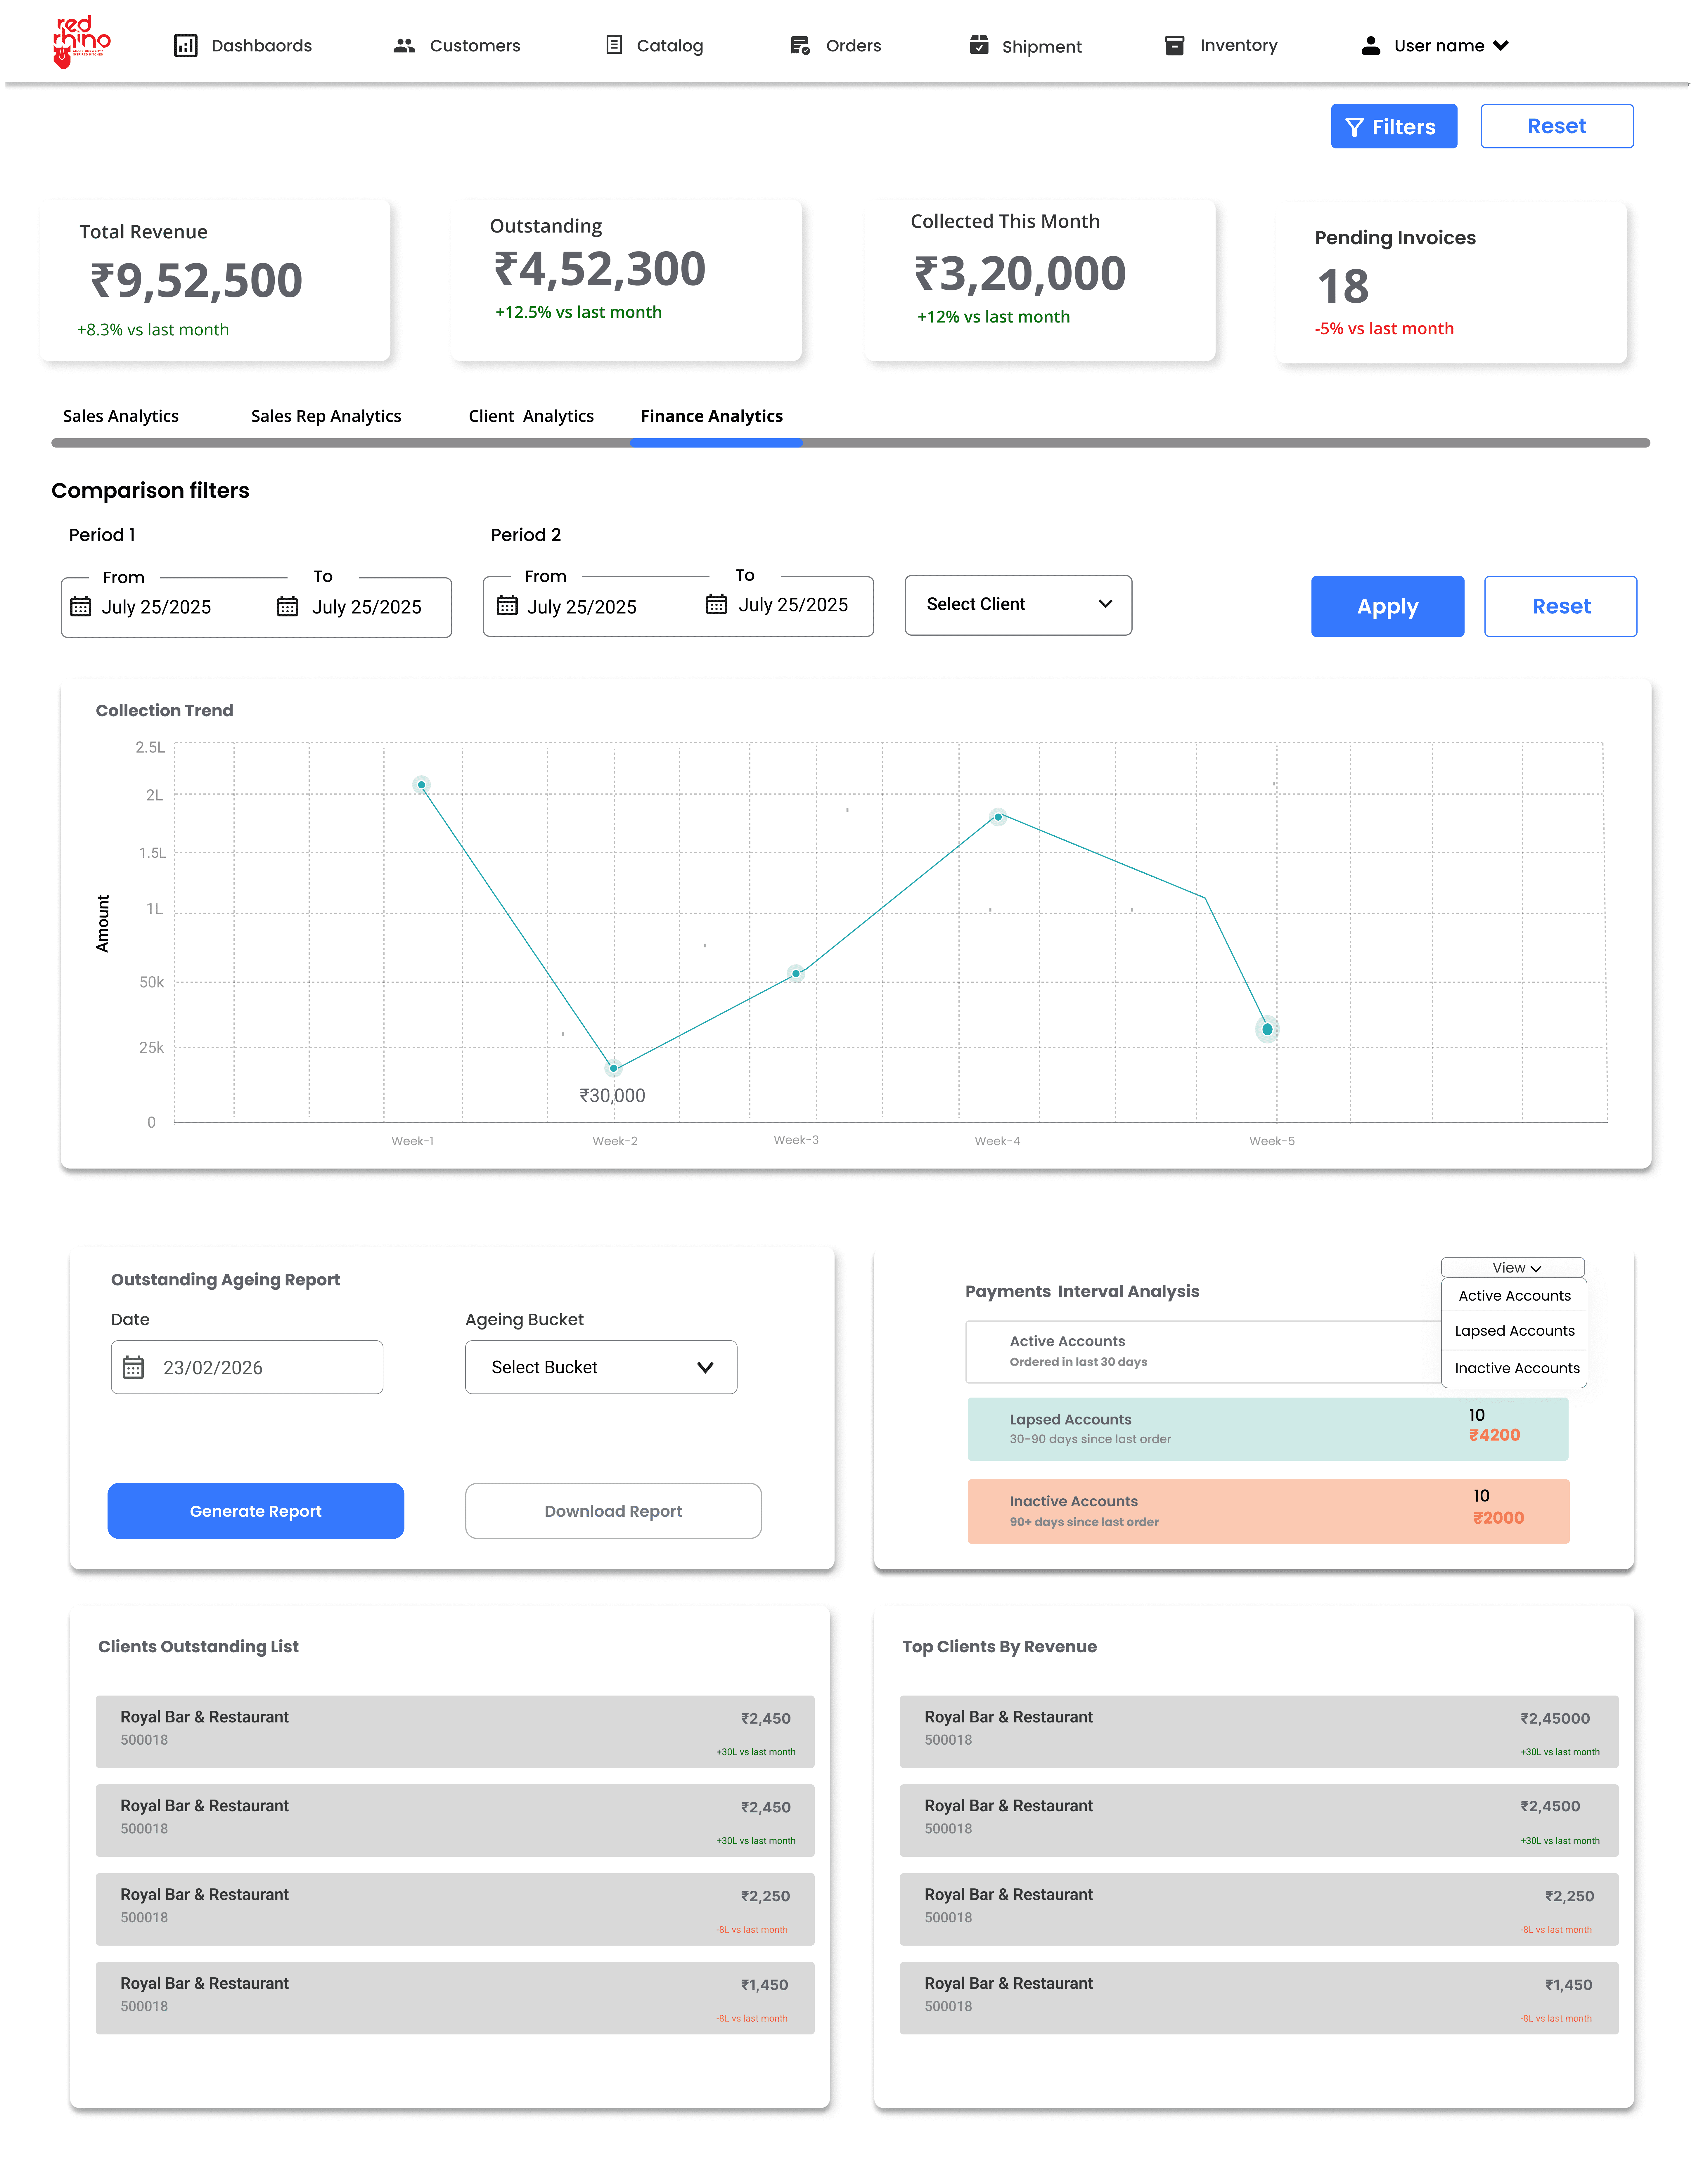Open top revenue client row ₹2,4500

point(1259,1820)
